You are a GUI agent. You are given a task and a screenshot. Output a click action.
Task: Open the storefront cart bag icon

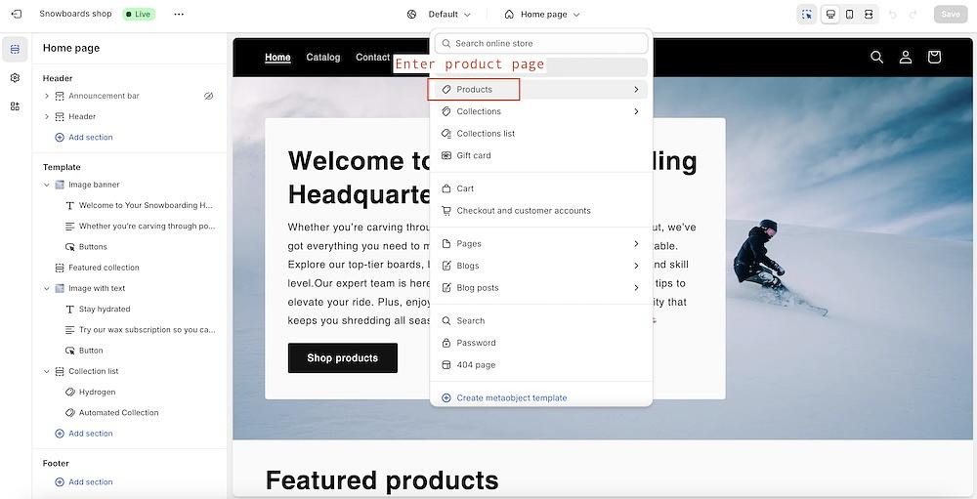click(934, 57)
